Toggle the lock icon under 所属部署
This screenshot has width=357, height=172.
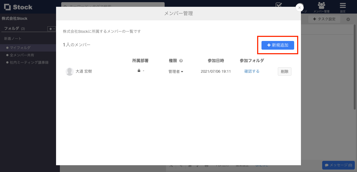(x=139, y=71)
